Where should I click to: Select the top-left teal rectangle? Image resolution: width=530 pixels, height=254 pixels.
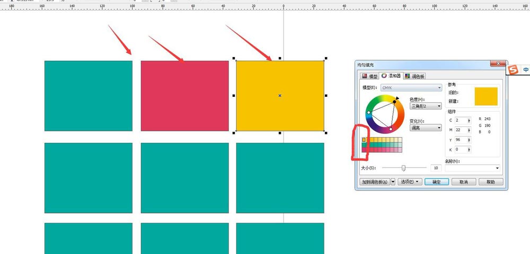89,96
